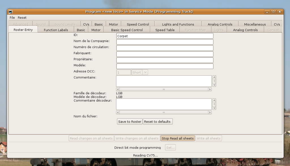
Task: Open the Miscellaneous tab
Action: (x=255, y=24)
